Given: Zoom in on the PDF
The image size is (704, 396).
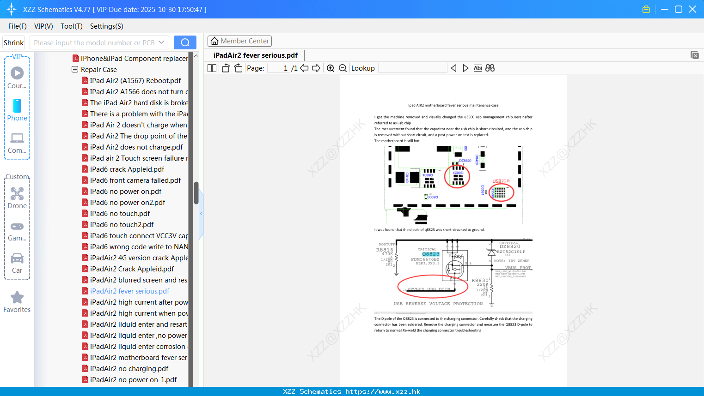Looking at the screenshot, I should point(331,68).
